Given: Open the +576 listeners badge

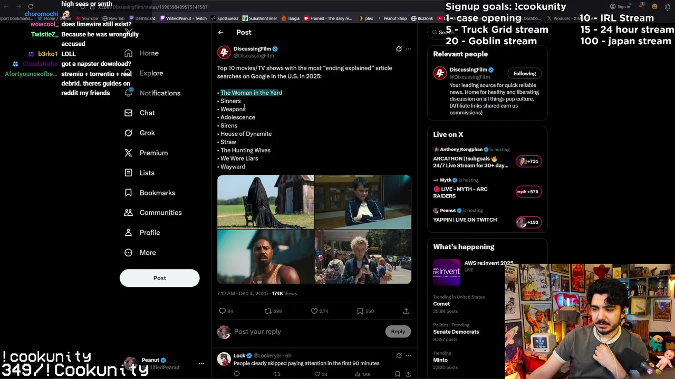Looking at the screenshot, I should click(528, 192).
